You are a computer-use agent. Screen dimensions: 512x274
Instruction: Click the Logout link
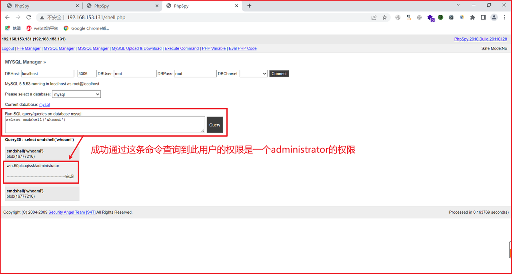8,48
